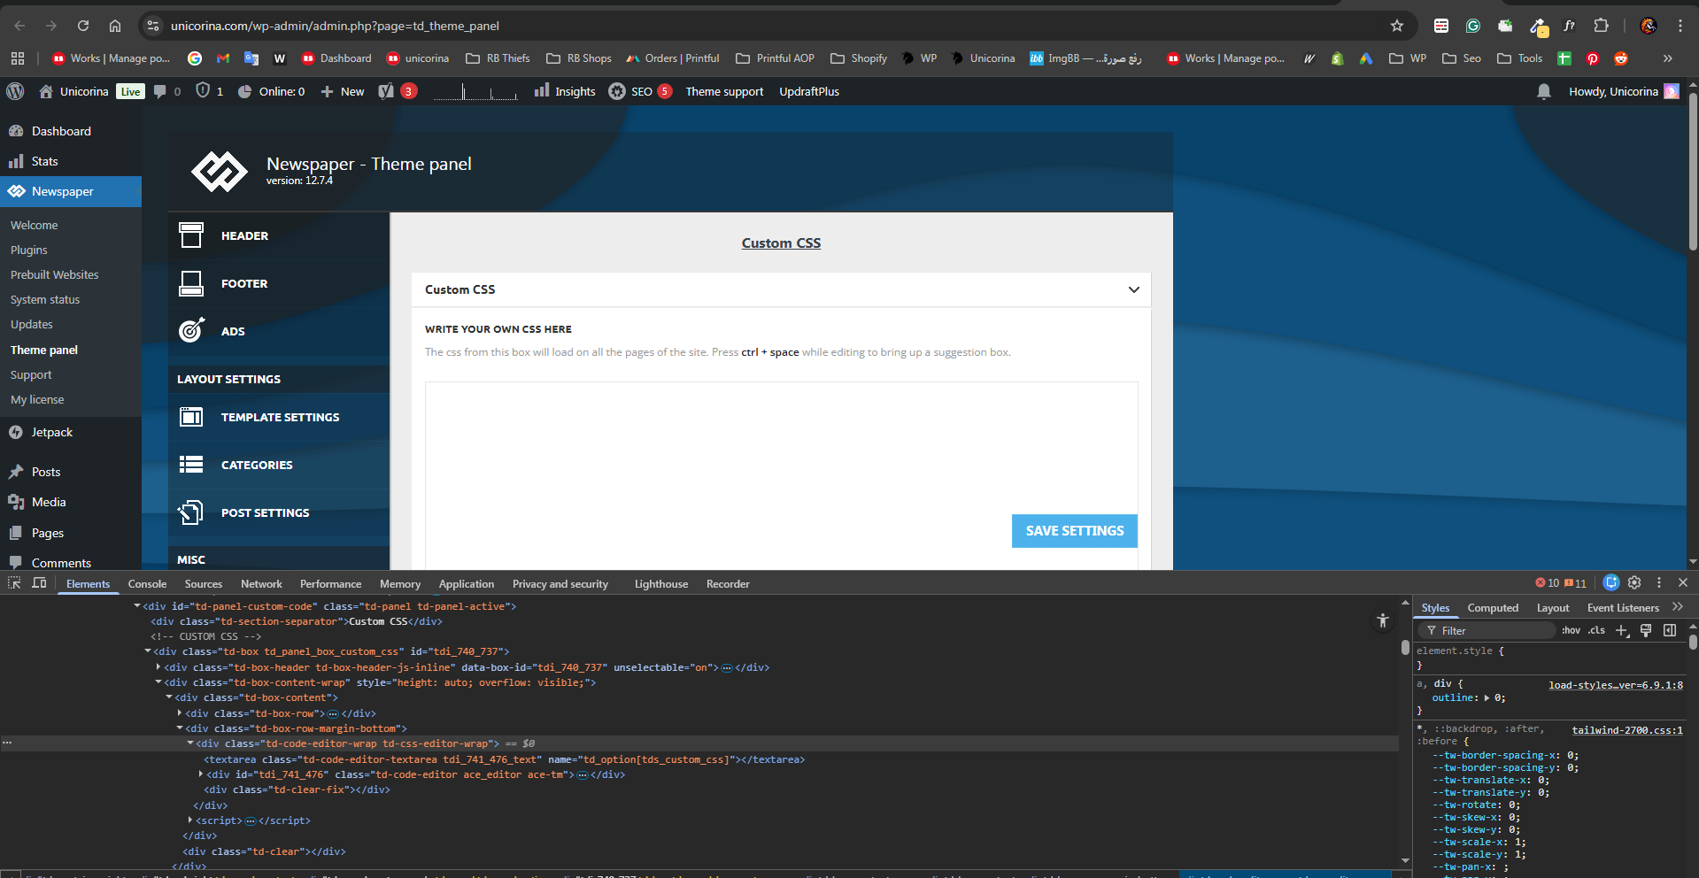Collapse the Custom CSS box chevron
The height and width of the screenshot is (878, 1699).
tap(1133, 289)
